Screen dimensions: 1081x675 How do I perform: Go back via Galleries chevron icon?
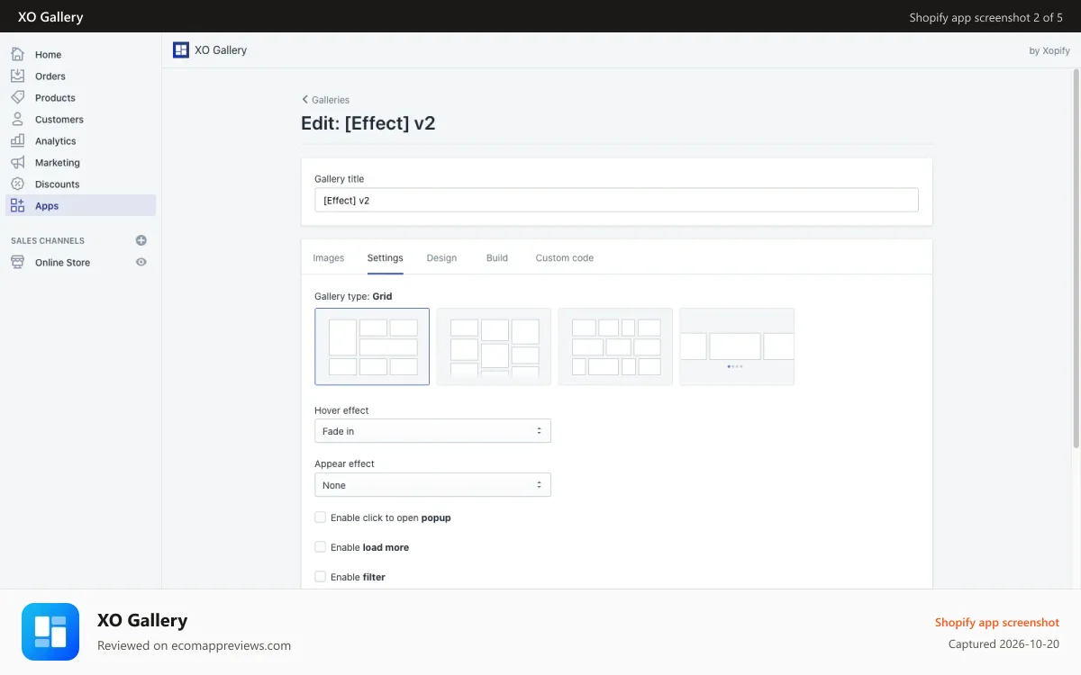(304, 100)
